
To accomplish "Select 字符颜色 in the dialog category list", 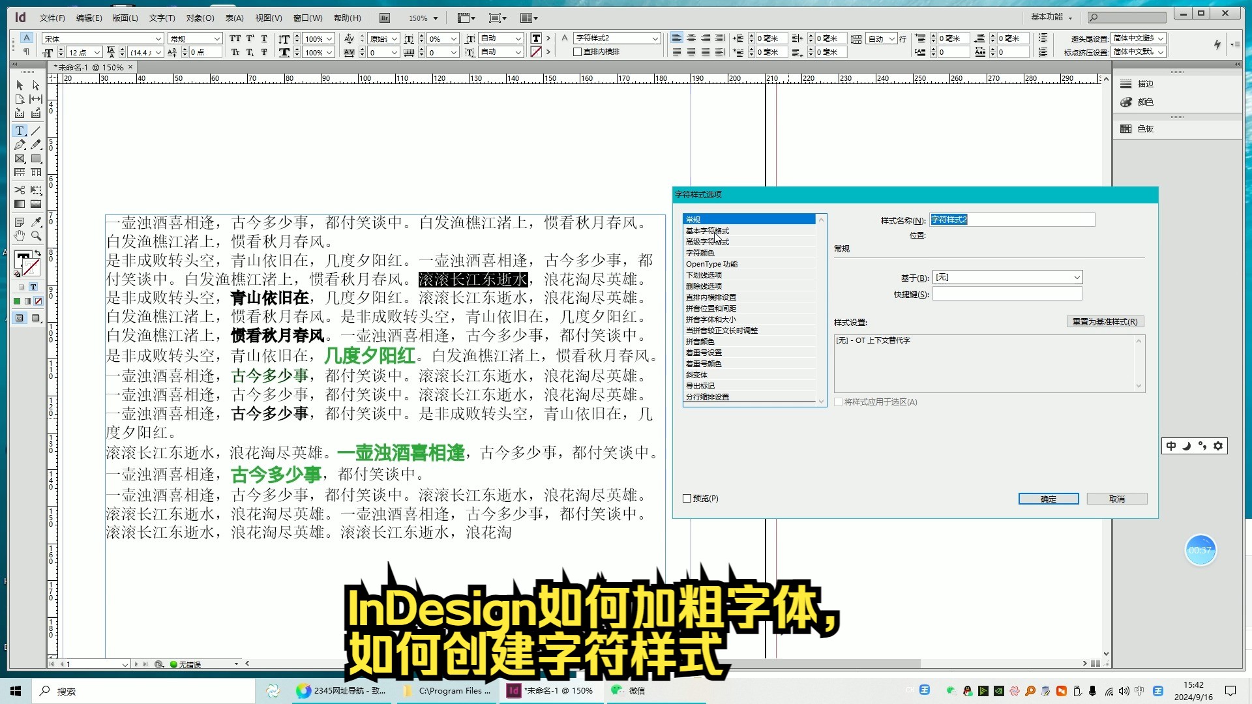I will pos(705,252).
